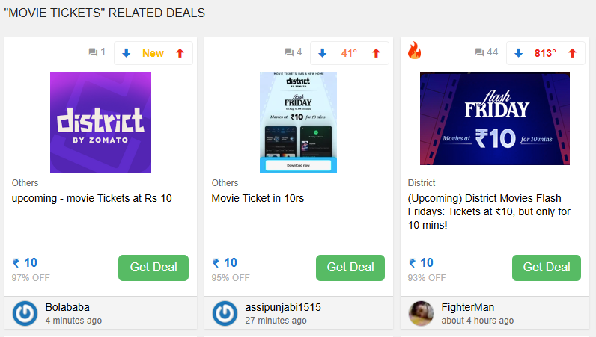Viewport: 596px width, 337px height.
Task: Downvote the 813° Flash Fridays deal
Action: 519,53
